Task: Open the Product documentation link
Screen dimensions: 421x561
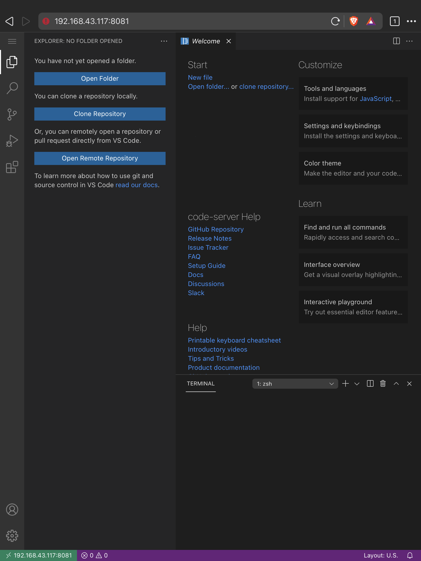Action: 224,368
